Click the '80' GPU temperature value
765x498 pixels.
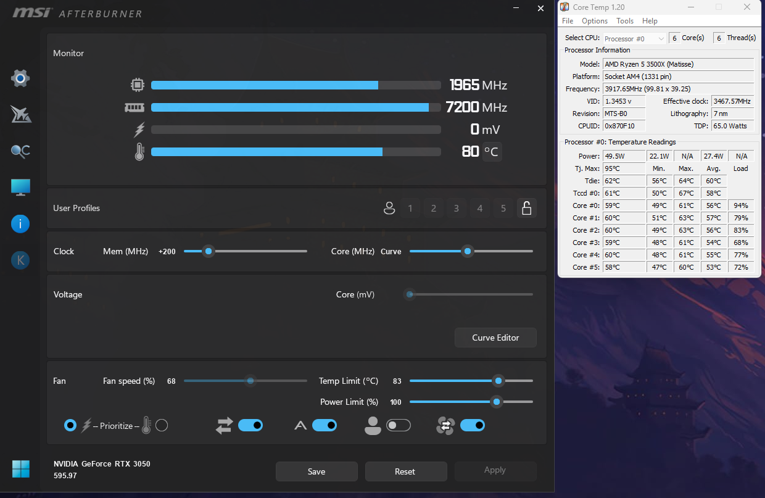tap(471, 151)
